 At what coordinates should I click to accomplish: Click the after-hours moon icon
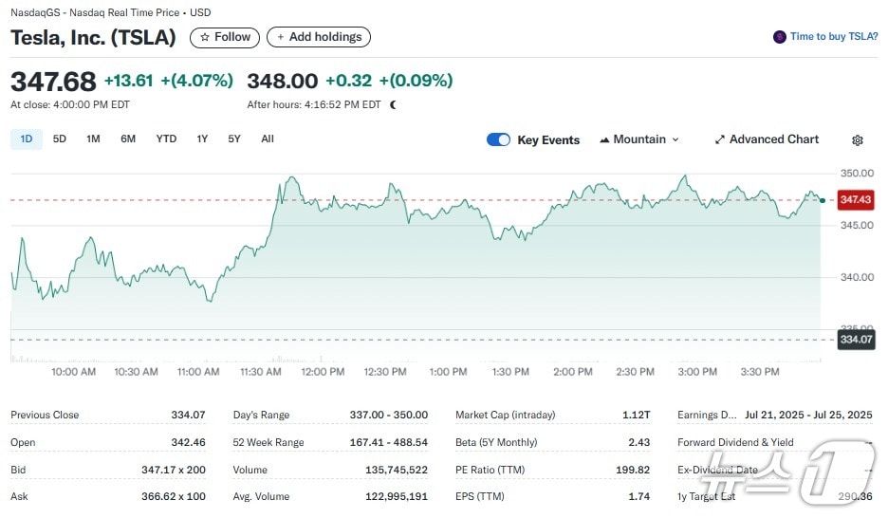click(394, 105)
